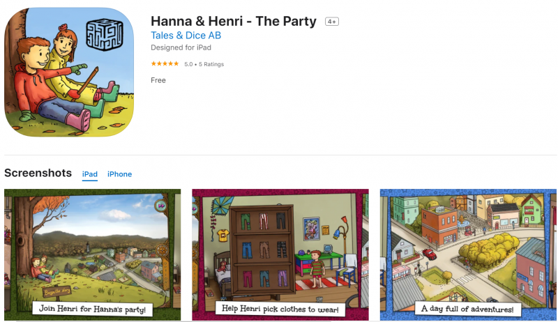Click the app title Hanna & Henri - The Party
Image resolution: width=558 pixels, height=322 pixels.
tap(234, 22)
